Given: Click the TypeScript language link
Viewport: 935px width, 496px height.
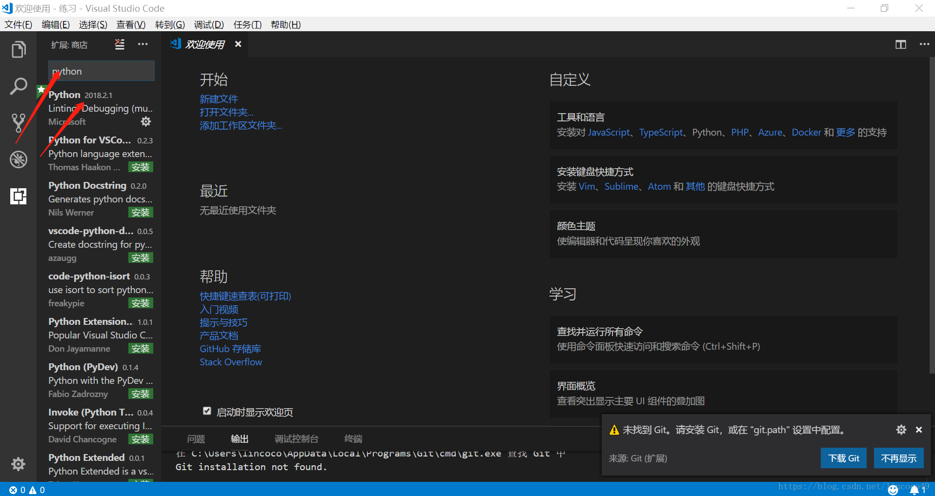Looking at the screenshot, I should point(661,132).
